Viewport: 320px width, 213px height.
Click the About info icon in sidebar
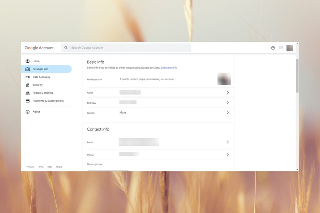(27, 112)
